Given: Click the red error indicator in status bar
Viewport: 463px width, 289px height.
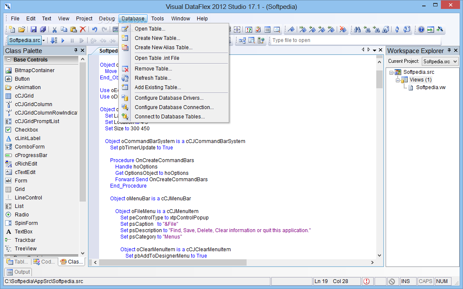Looking at the screenshot, I should click(x=366, y=281).
